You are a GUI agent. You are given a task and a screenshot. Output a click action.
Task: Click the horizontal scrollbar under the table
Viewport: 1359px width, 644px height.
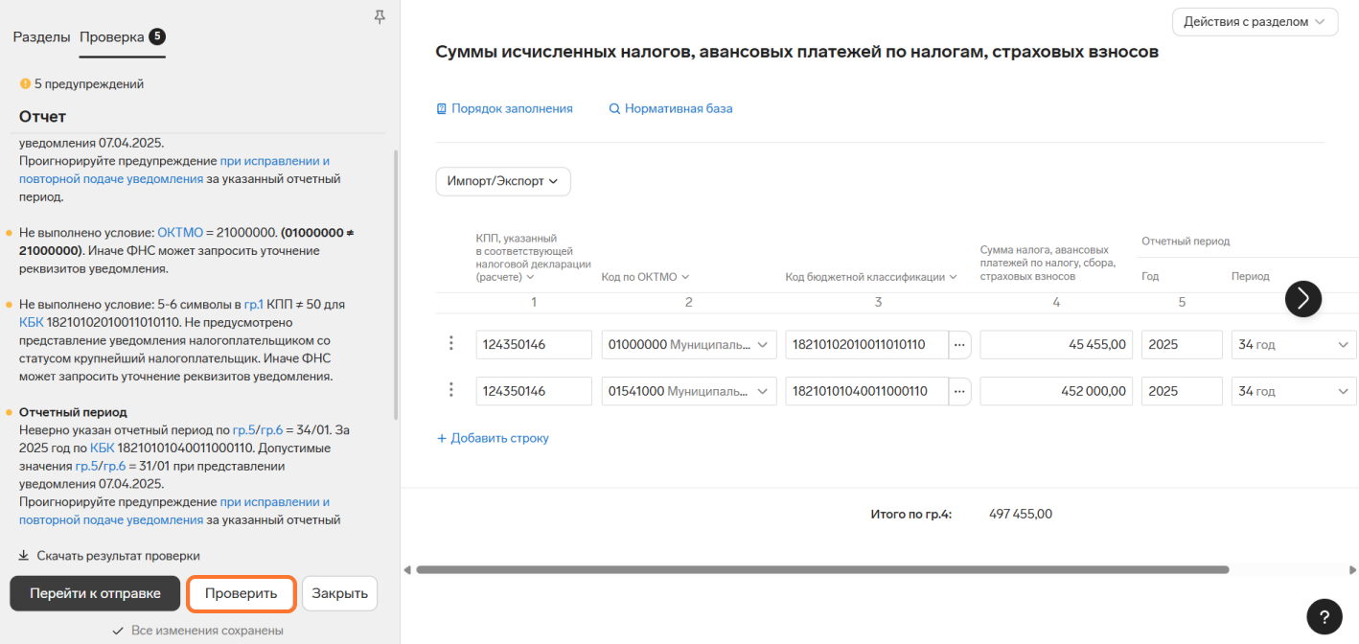pos(821,569)
